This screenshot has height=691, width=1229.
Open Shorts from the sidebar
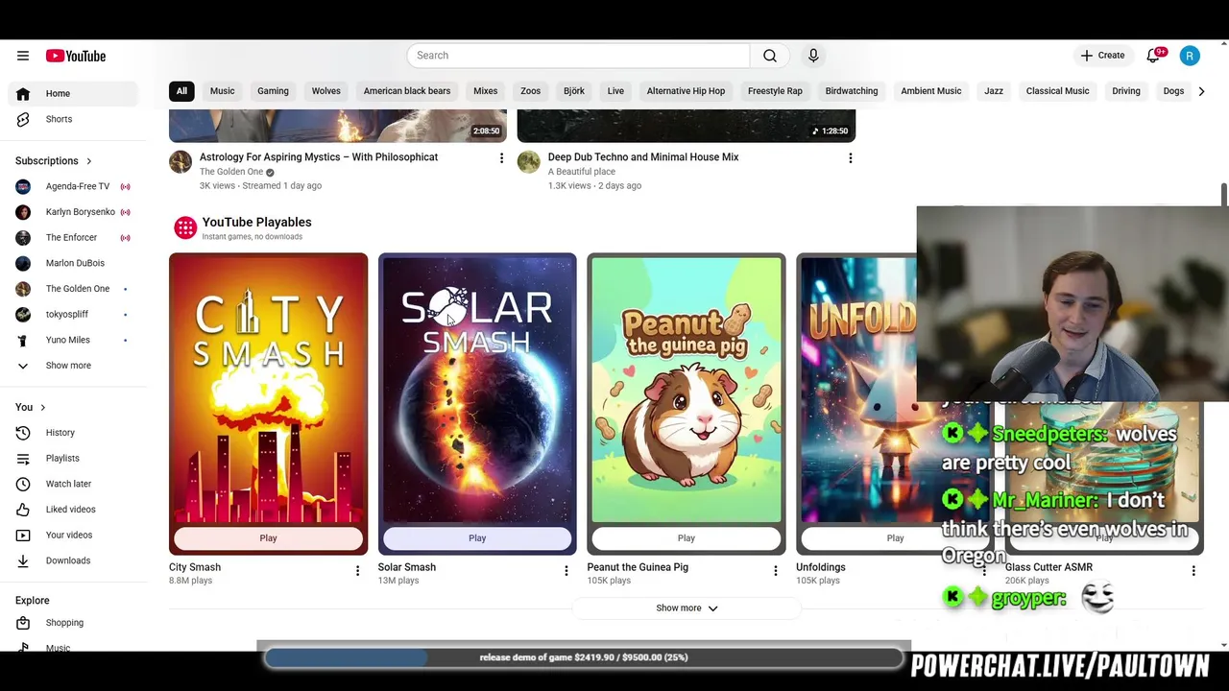pyautogui.click(x=73, y=119)
